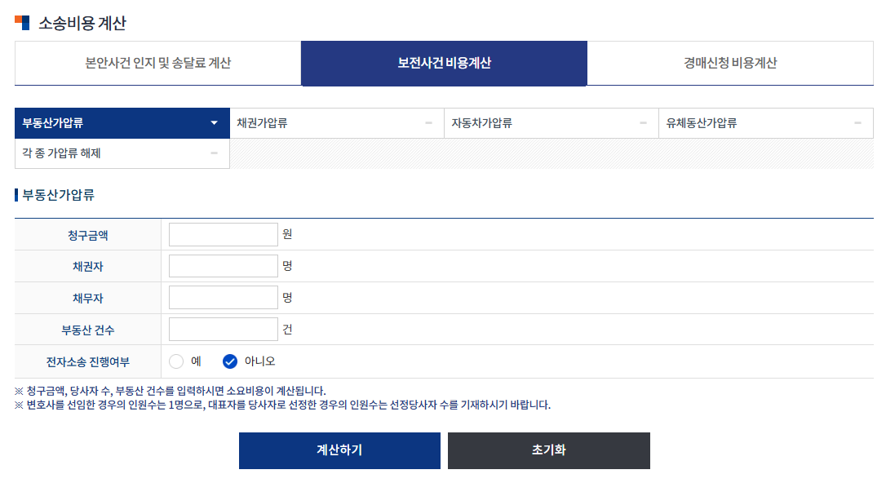886x483 pixels.
Task: Switch to the 본안사건 인지 및 송달료 계산 tab
Action: tap(157, 63)
